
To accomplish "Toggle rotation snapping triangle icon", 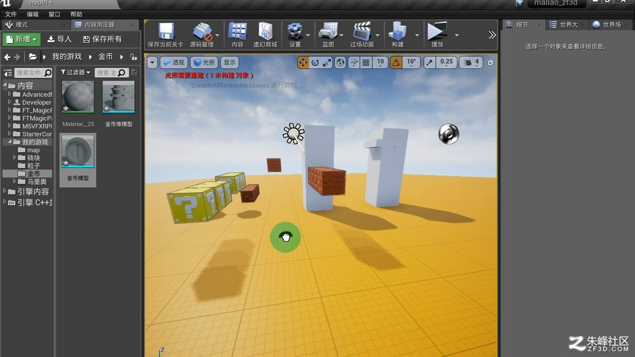I will click(396, 62).
